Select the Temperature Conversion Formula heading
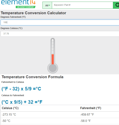This screenshot has width=119, height=125. click(x=33, y=77)
